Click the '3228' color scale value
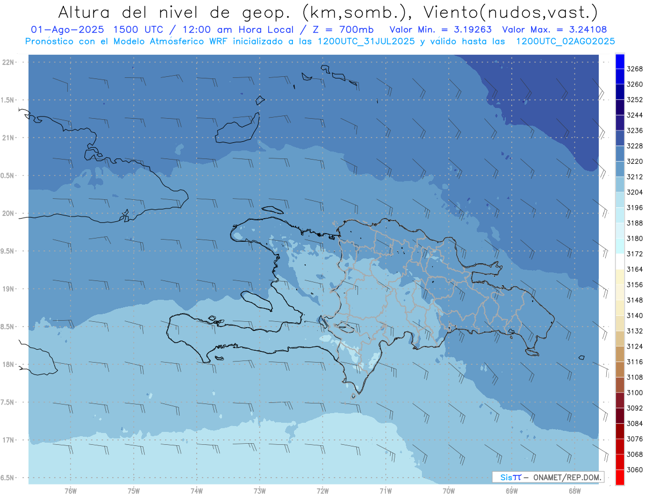This screenshot has height=498, width=645. 635,146
